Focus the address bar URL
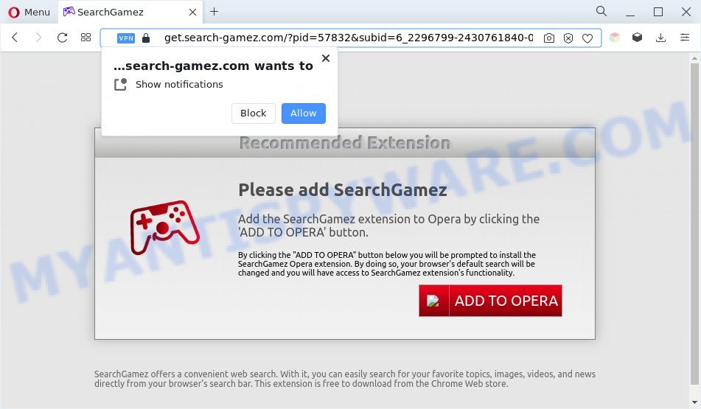The image size is (701, 409). tap(348, 38)
